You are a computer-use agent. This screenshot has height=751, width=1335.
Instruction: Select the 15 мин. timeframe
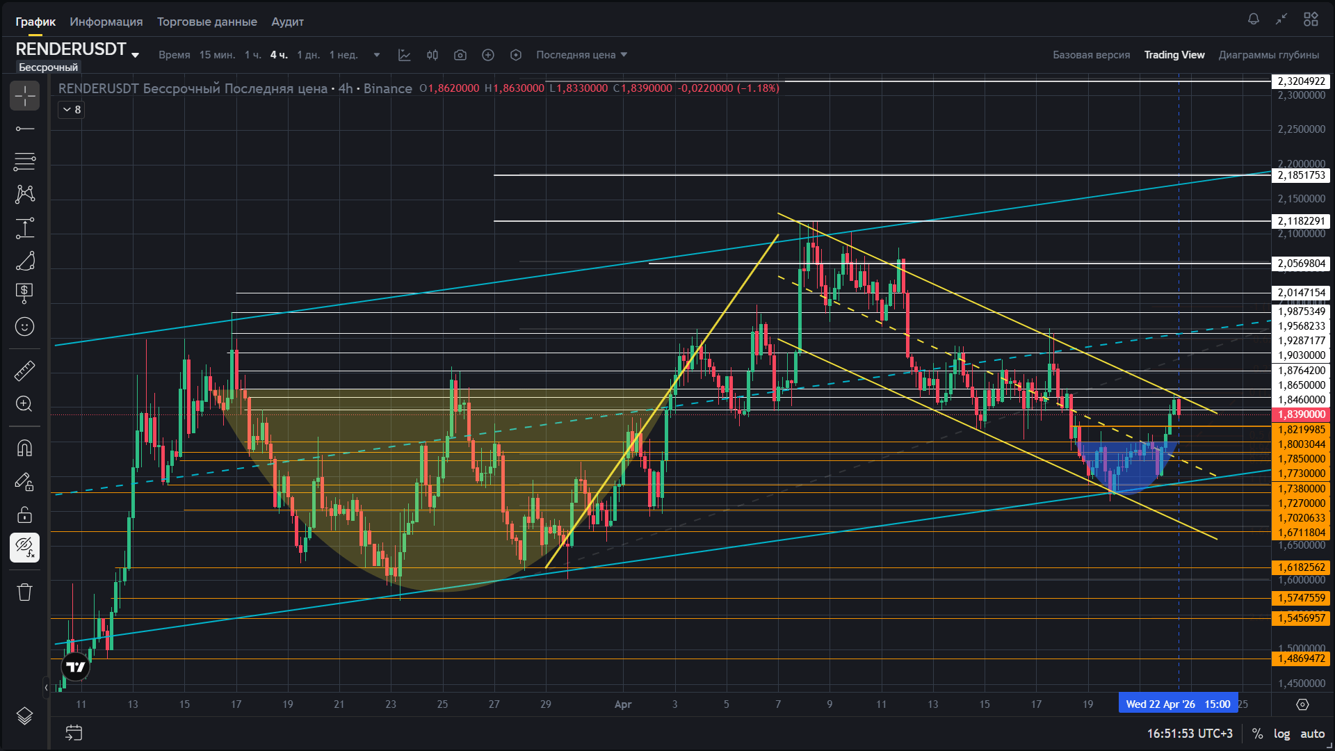(x=217, y=55)
